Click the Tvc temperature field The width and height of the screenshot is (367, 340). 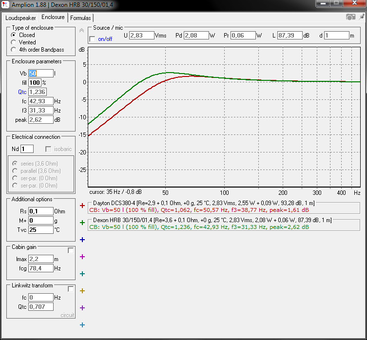point(41,230)
